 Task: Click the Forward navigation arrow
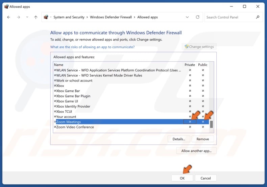(18, 17)
